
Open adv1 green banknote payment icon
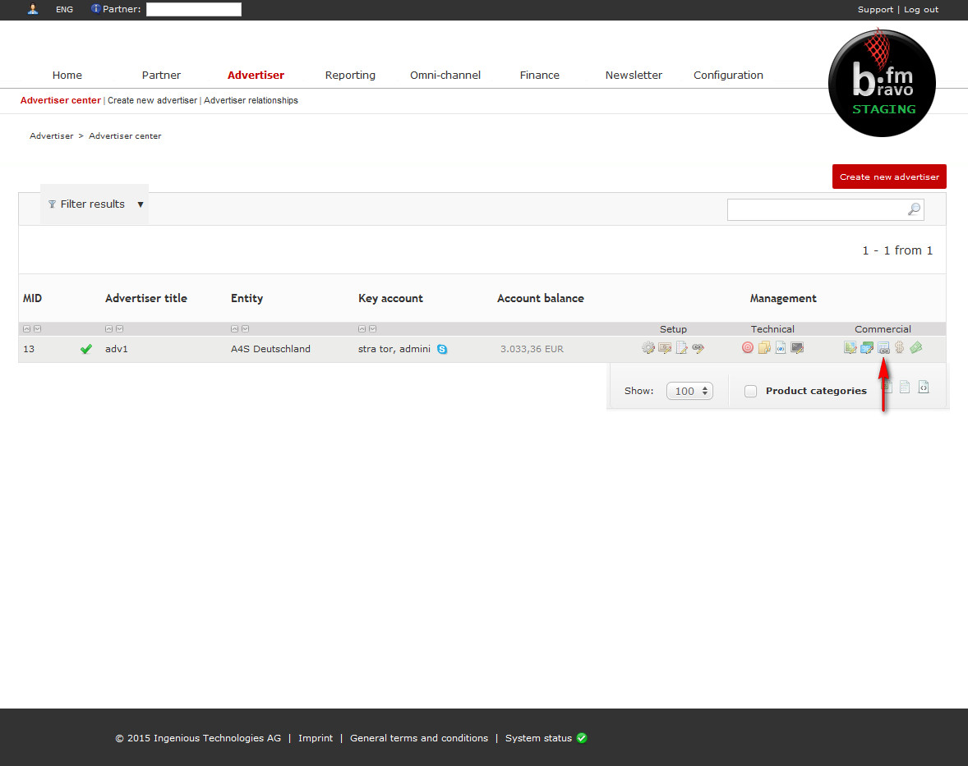click(916, 347)
